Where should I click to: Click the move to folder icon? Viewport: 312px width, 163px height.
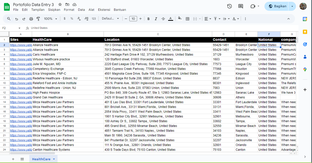[67, 5]
